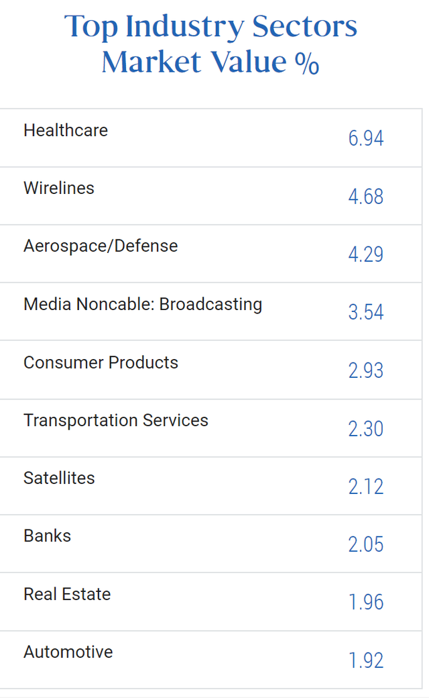Image resolution: width=429 pixels, height=698 pixels.
Task: Click the 2.05 Banks value
Action: click(x=365, y=544)
